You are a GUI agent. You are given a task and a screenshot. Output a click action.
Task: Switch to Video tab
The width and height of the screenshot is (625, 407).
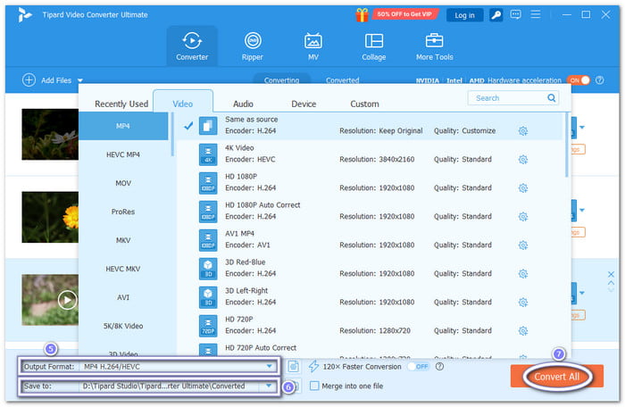[183, 102]
